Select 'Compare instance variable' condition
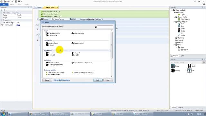206x116 pixels. [x=55, y=72]
